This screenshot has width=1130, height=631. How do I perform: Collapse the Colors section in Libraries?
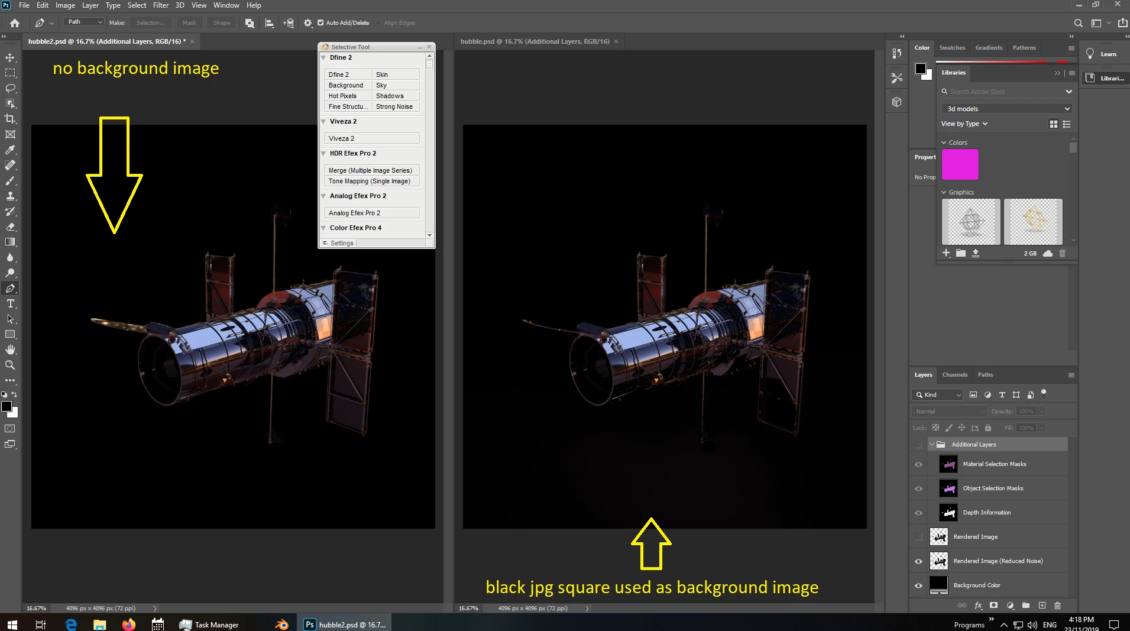pos(944,143)
